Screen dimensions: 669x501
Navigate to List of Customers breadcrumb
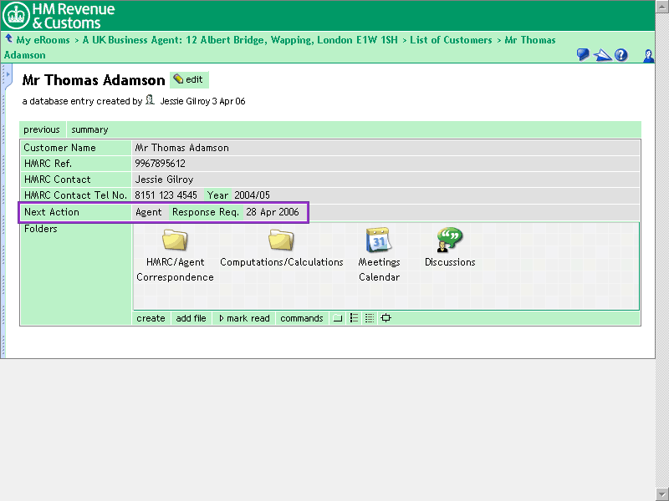point(451,40)
